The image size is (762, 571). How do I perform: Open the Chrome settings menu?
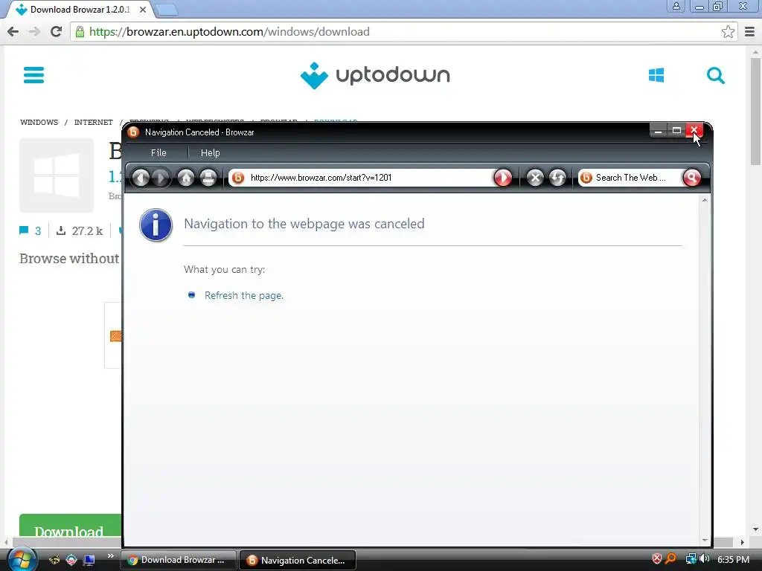tap(749, 31)
